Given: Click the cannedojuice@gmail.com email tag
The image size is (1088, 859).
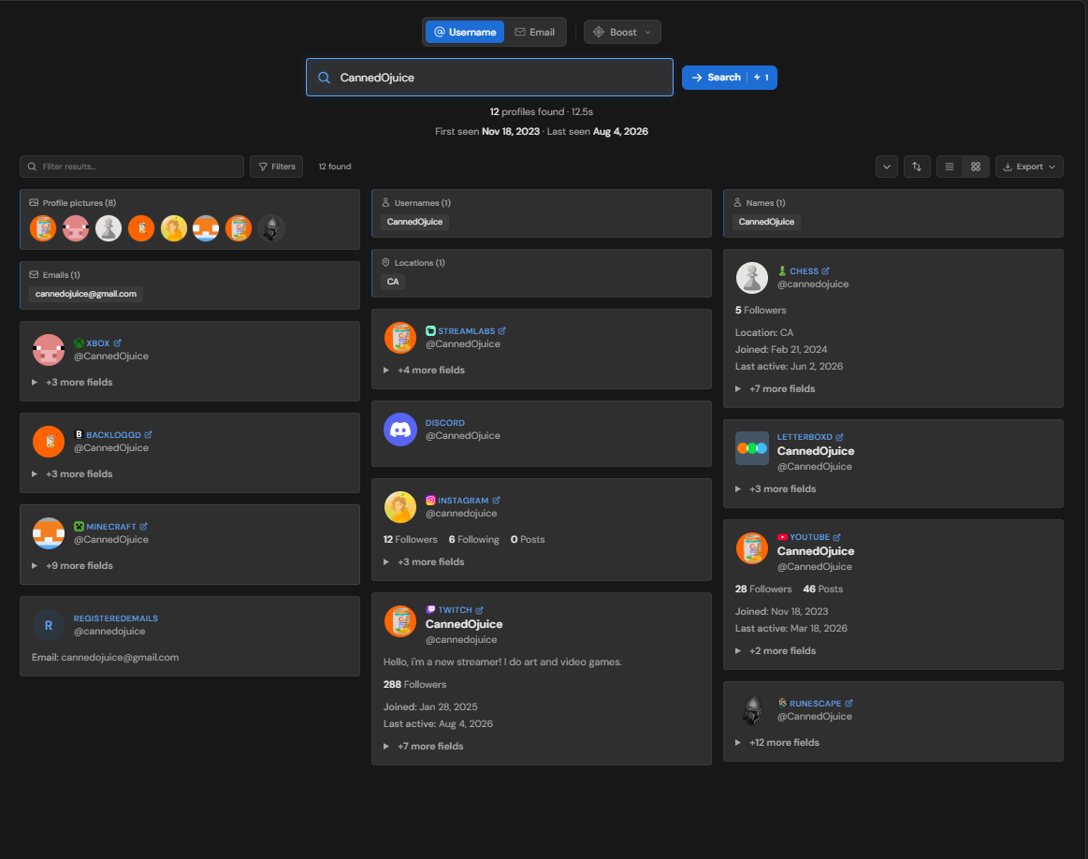Looking at the screenshot, I should pos(86,294).
